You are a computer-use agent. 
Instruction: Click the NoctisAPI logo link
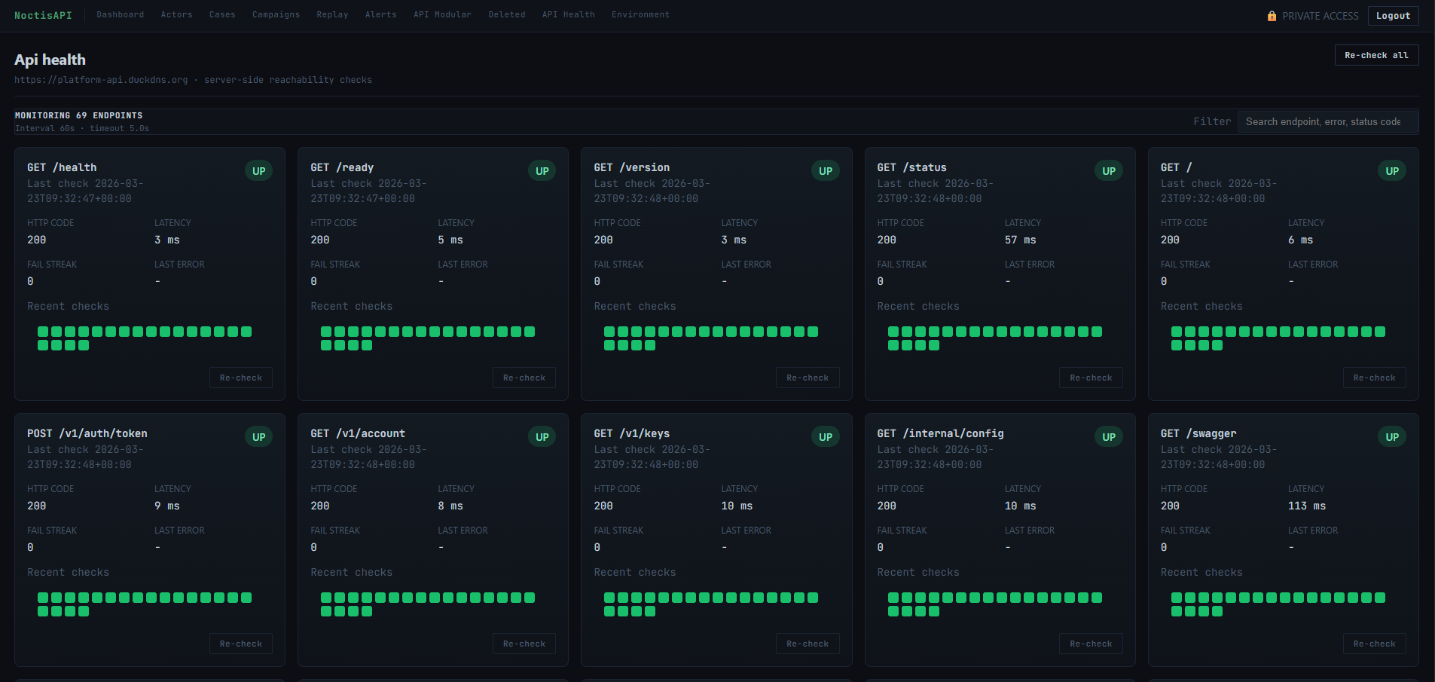43,15
